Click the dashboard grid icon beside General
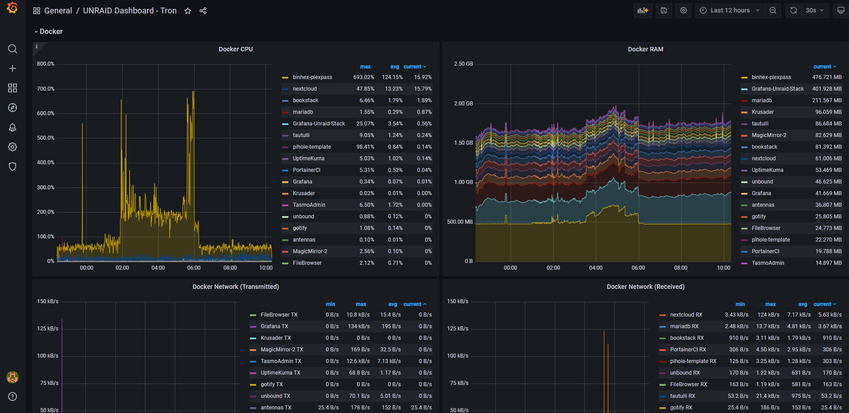849x413 pixels. click(37, 11)
